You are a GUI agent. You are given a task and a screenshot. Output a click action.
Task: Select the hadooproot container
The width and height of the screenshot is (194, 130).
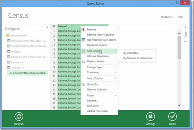18,62
